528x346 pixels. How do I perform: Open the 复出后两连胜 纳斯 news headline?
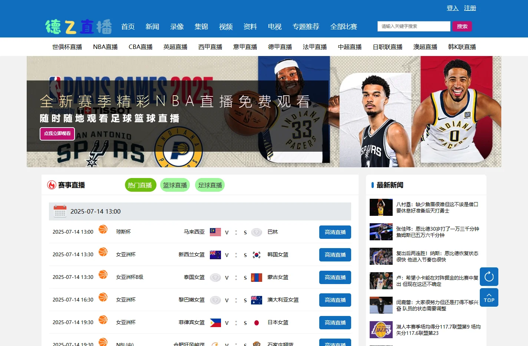pos(438,256)
